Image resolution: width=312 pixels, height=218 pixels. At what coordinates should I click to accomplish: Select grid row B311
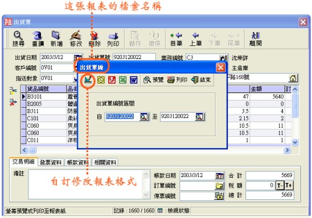[x=46, y=111]
